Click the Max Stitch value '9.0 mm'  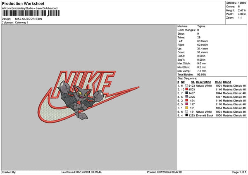tap(202, 64)
